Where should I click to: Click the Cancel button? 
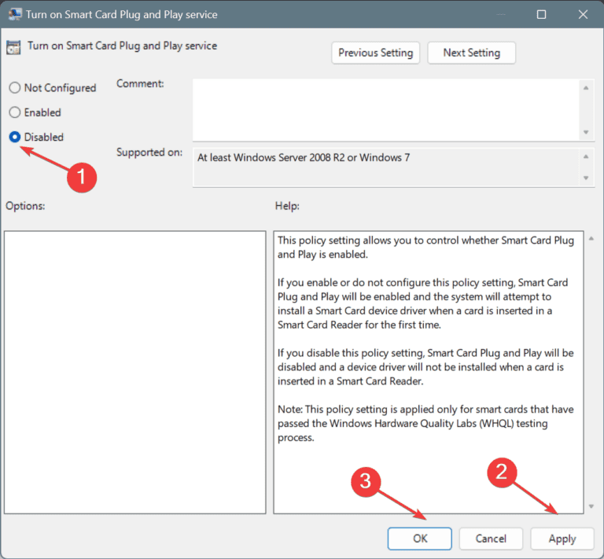click(491, 539)
